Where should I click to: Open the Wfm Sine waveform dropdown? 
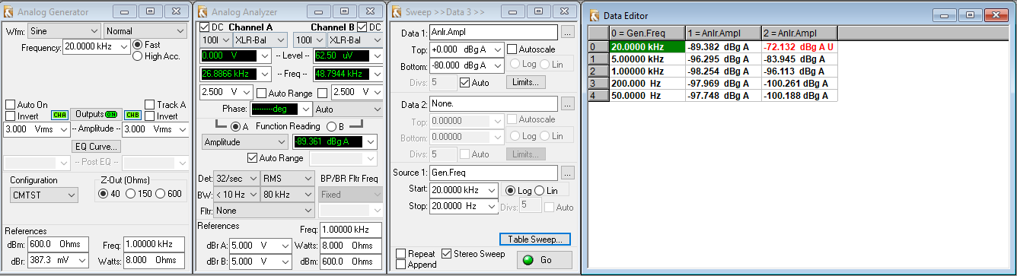tap(64, 31)
